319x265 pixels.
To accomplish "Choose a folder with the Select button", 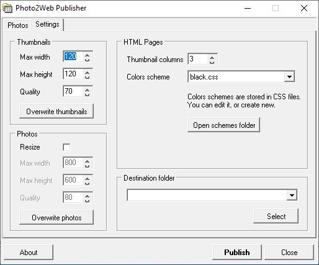I will click(x=276, y=217).
